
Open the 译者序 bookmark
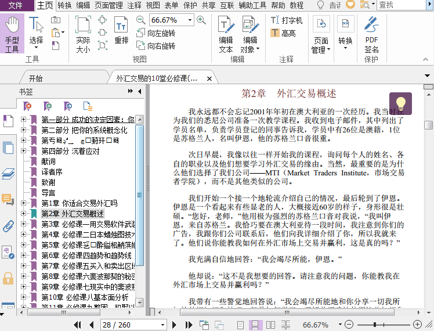coord(52,172)
